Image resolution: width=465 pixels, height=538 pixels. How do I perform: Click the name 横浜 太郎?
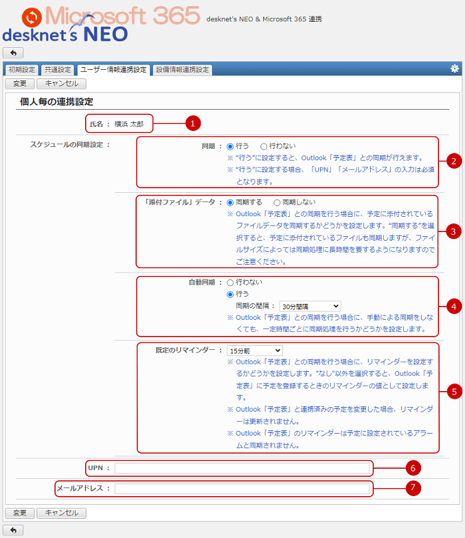click(x=129, y=124)
